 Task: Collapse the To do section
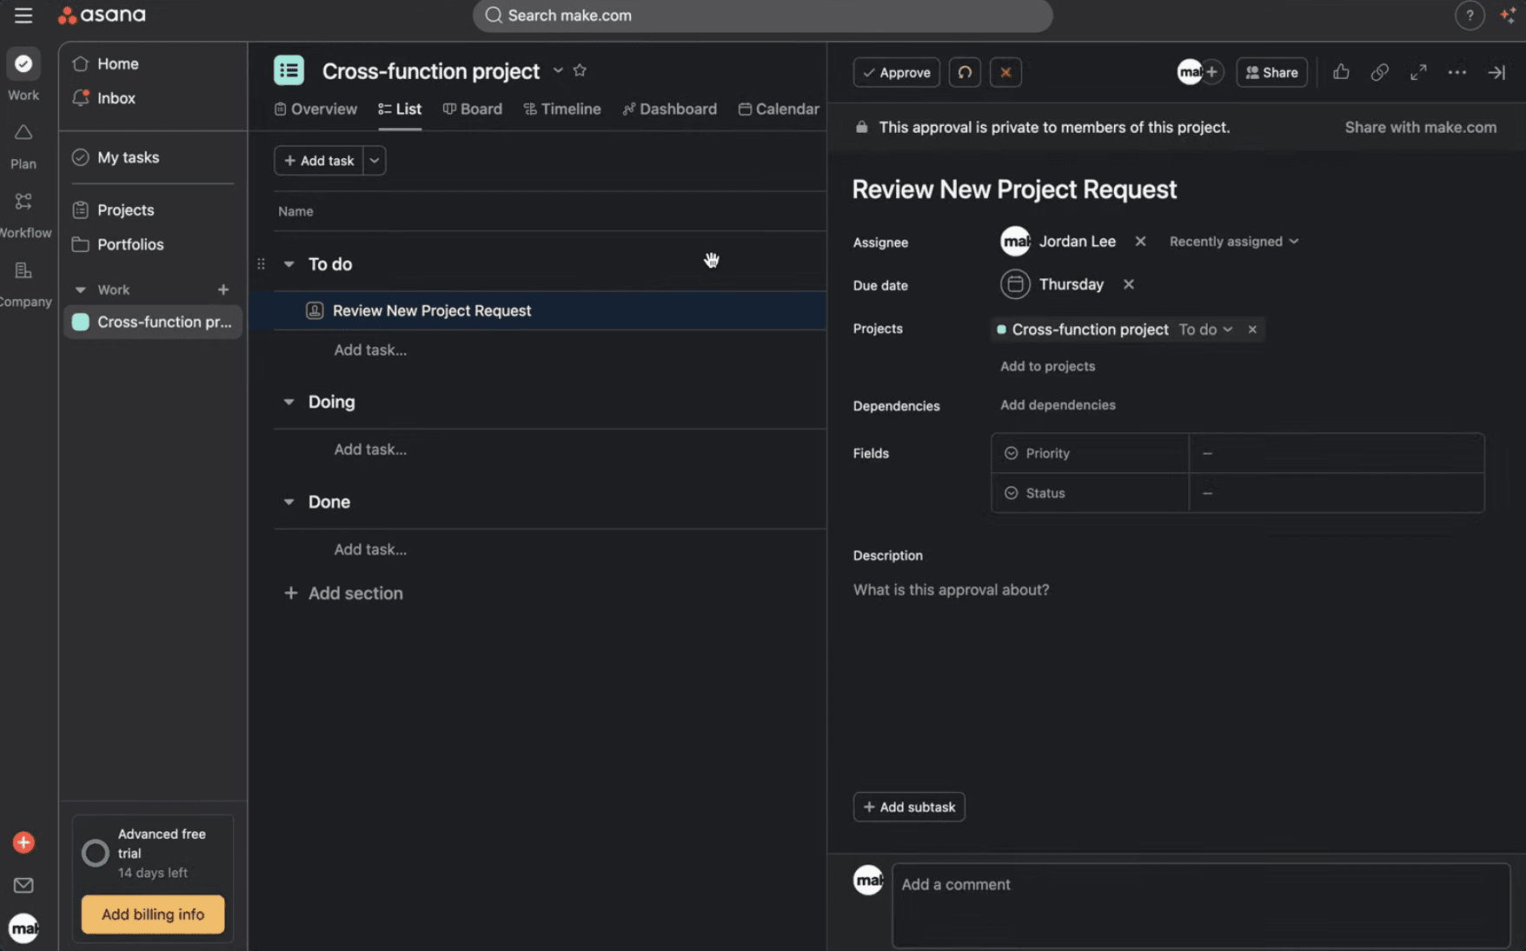[289, 264]
